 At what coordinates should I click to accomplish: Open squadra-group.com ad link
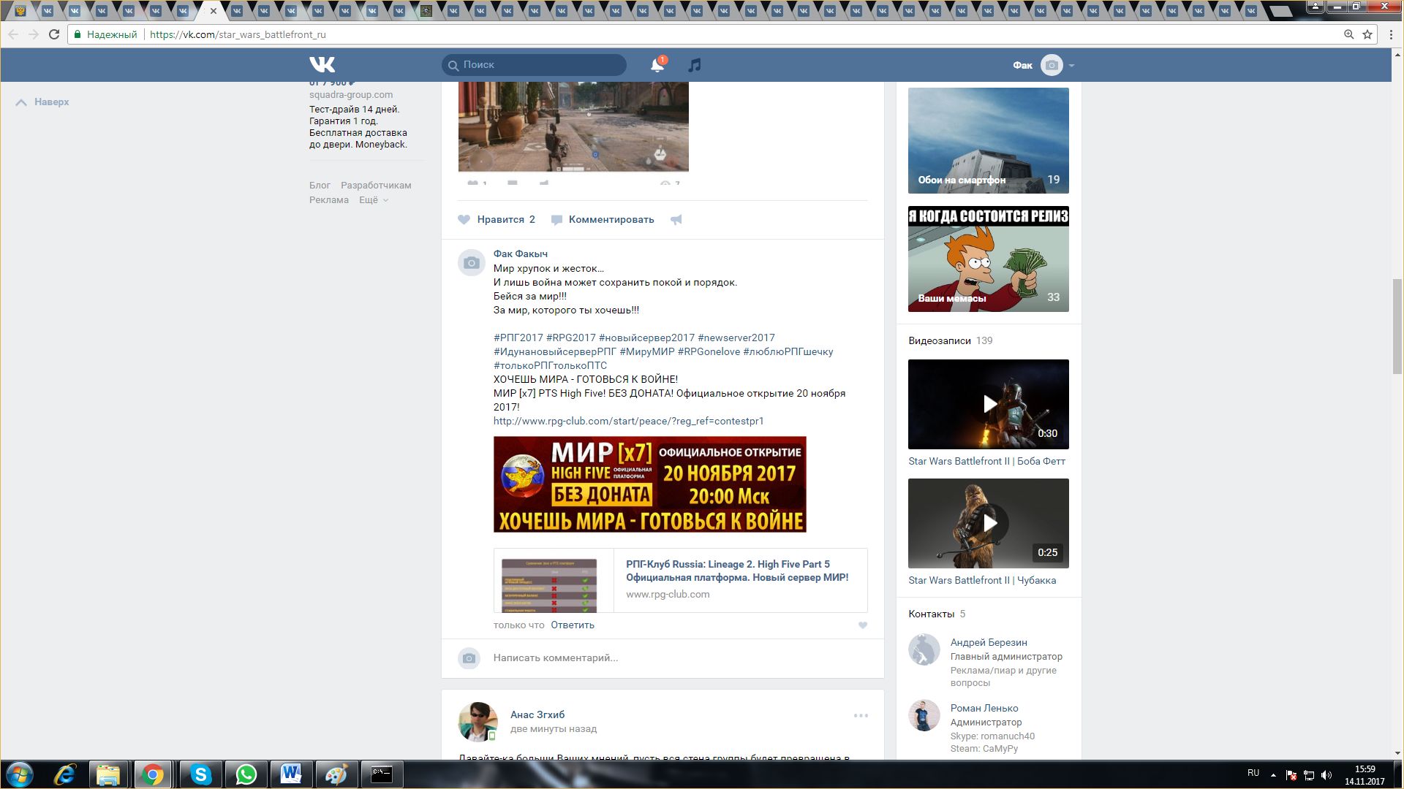pyautogui.click(x=351, y=94)
